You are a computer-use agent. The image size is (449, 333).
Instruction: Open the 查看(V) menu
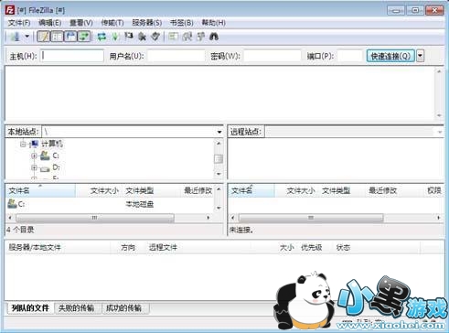(x=81, y=23)
